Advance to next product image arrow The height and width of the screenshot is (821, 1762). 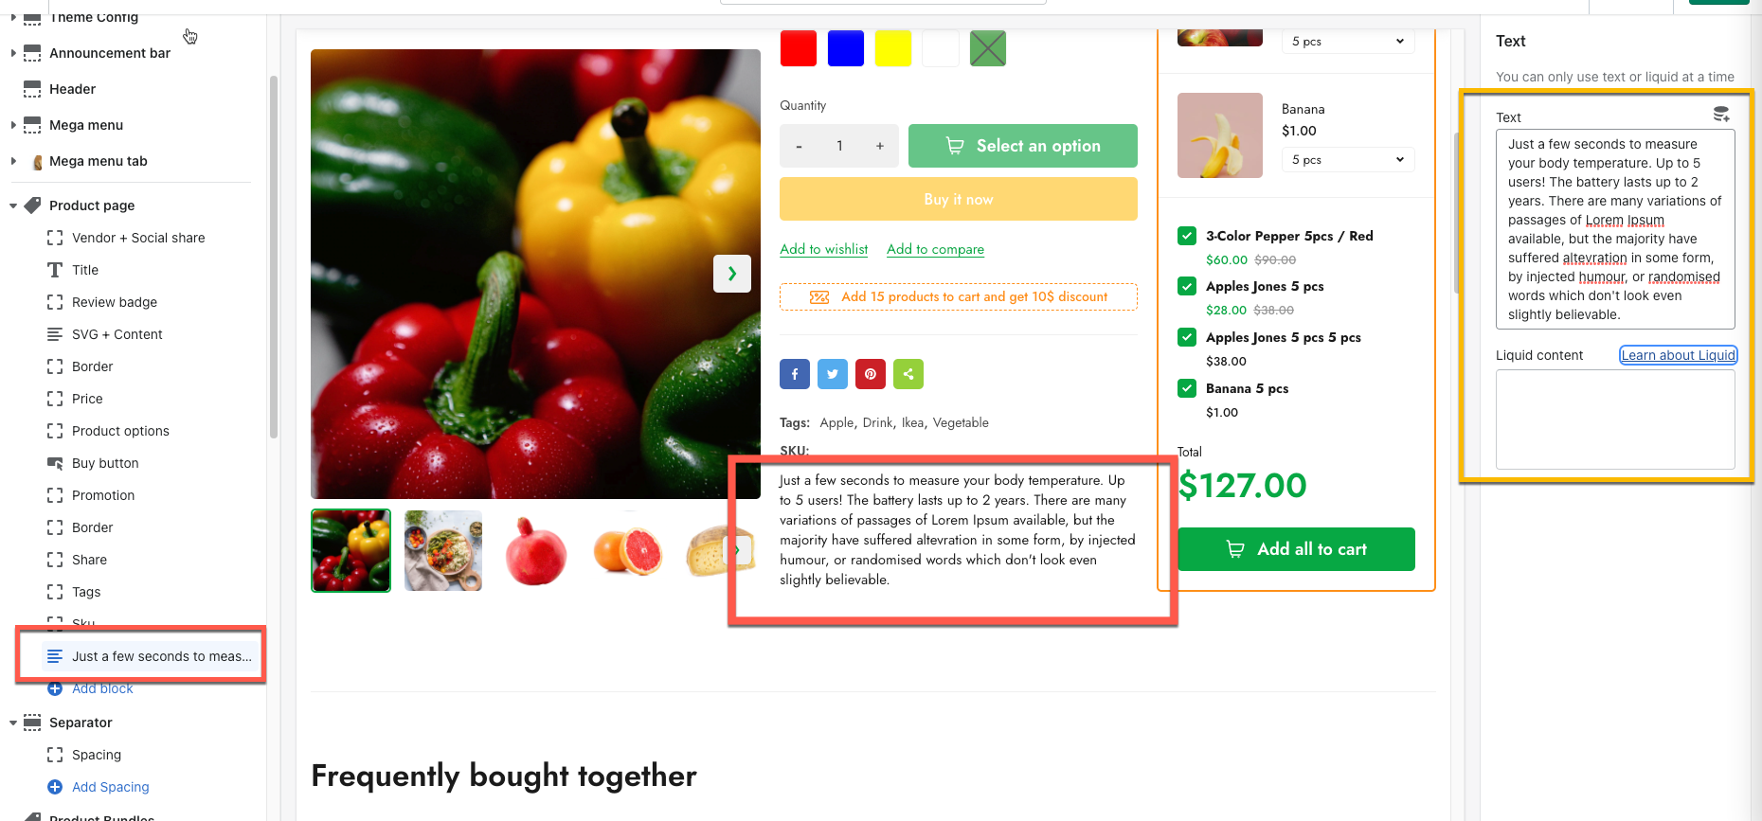coord(732,274)
